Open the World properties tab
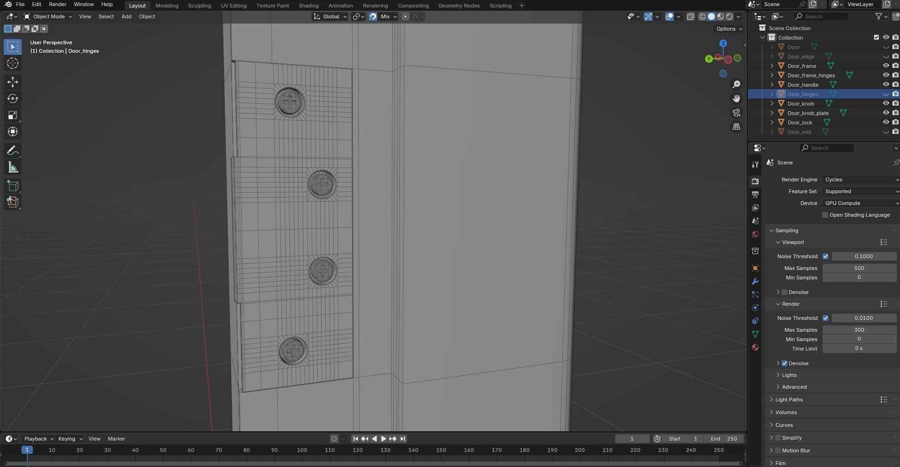The image size is (900, 467). coord(755,234)
